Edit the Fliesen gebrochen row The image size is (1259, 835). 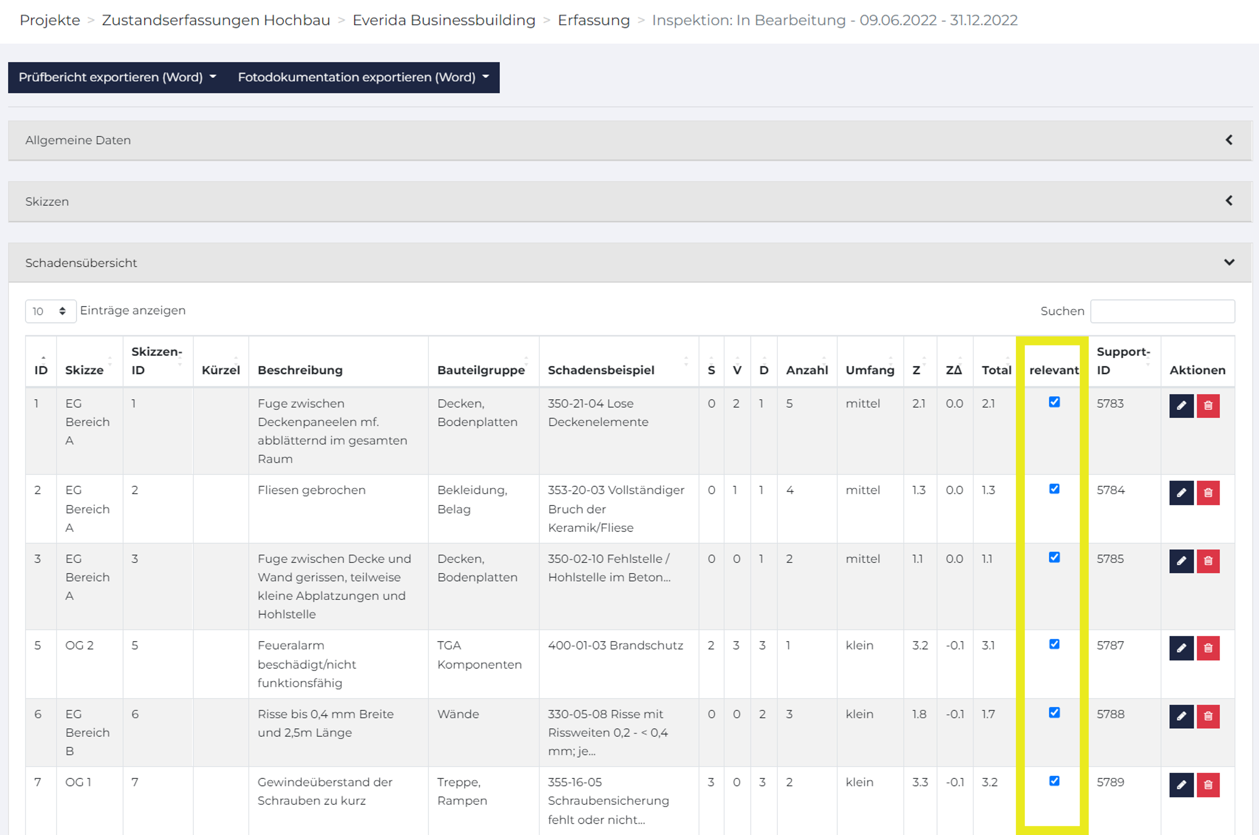1181,493
